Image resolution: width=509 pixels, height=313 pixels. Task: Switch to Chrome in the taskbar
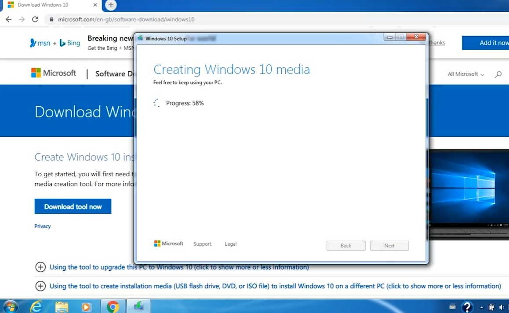click(x=113, y=306)
